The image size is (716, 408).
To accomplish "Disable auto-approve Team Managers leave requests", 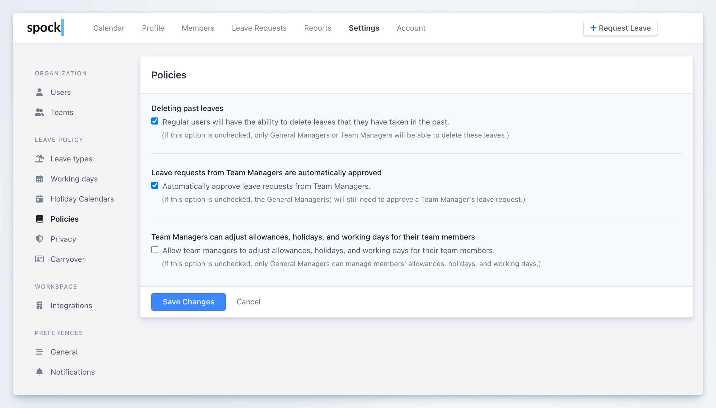I will pyautogui.click(x=155, y=186).
